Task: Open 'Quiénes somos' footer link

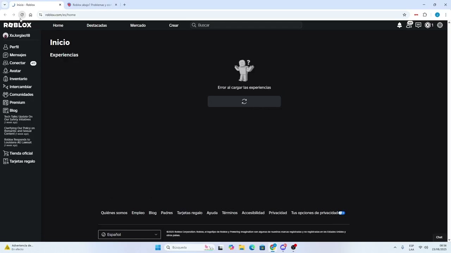Action: pos(114,213)
